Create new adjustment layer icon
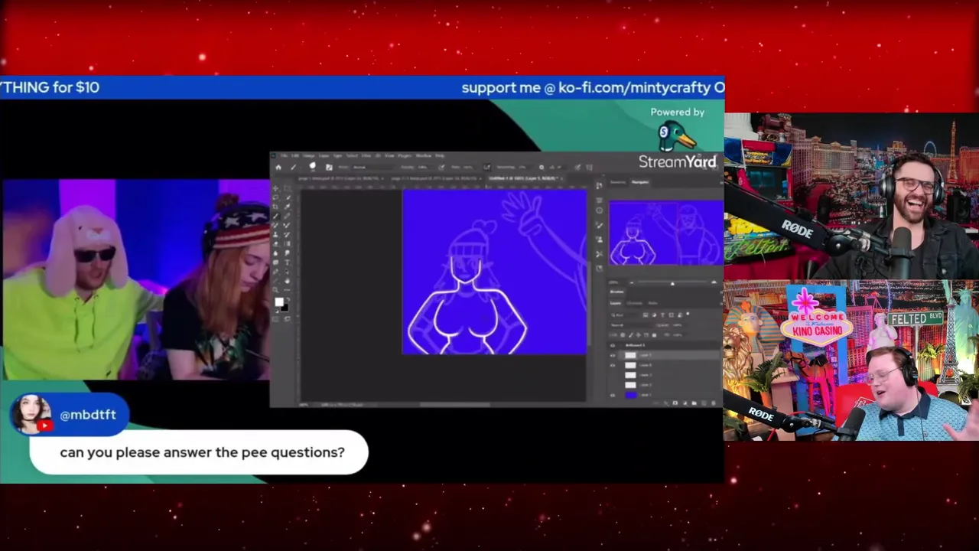 point(685,403)
